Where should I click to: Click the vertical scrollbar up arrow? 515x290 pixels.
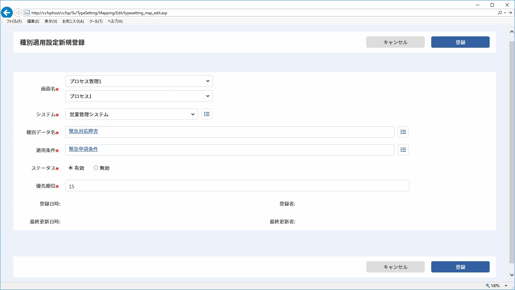pos(512,32)
